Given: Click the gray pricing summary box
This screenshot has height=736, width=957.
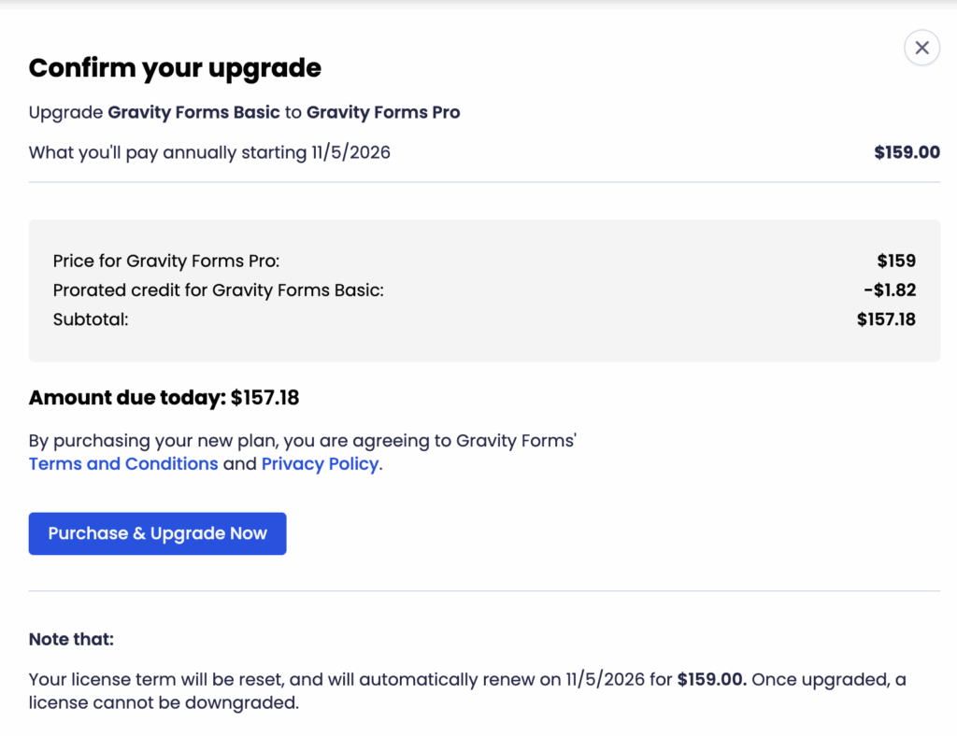Looking at the screenshot, I should pyautogui.click(x=485, y=290).
